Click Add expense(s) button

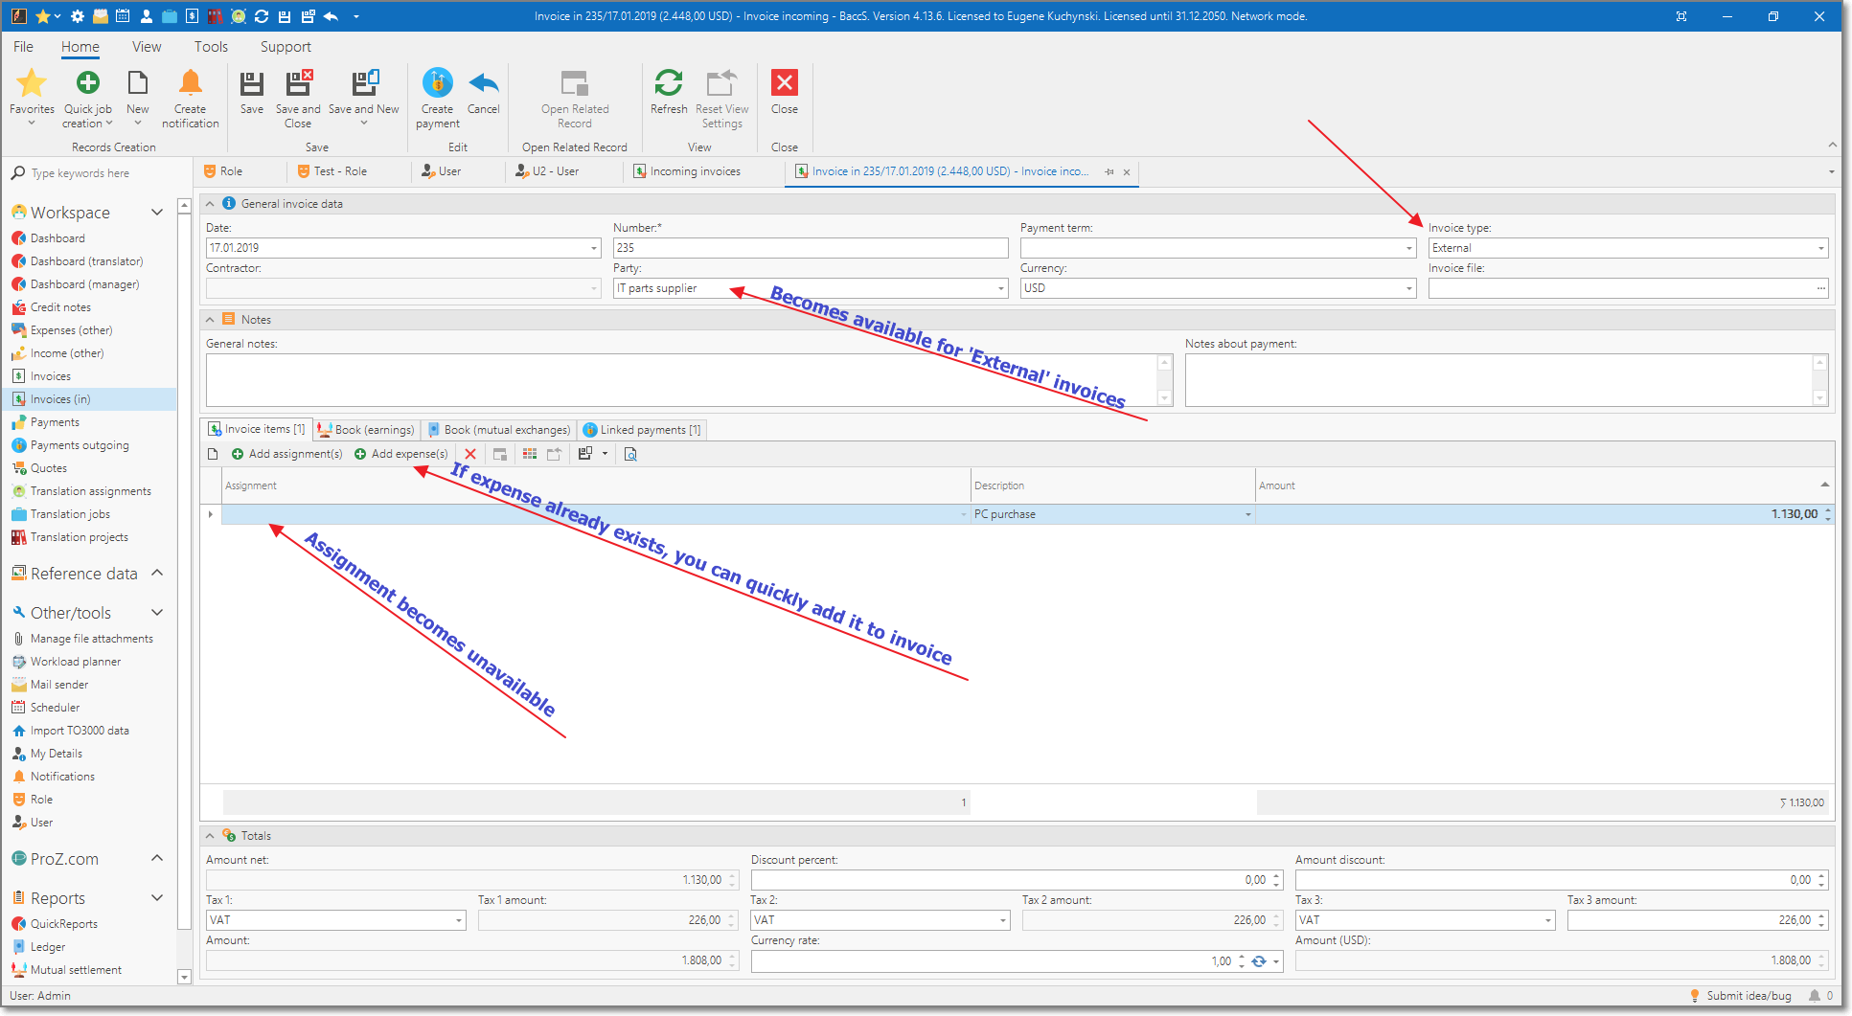(400, 454)
